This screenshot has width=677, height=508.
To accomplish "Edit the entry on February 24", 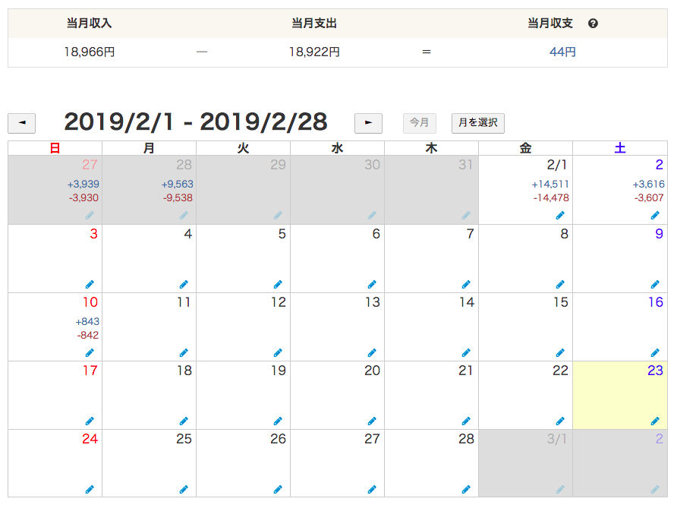I will [x=89, y=488].
